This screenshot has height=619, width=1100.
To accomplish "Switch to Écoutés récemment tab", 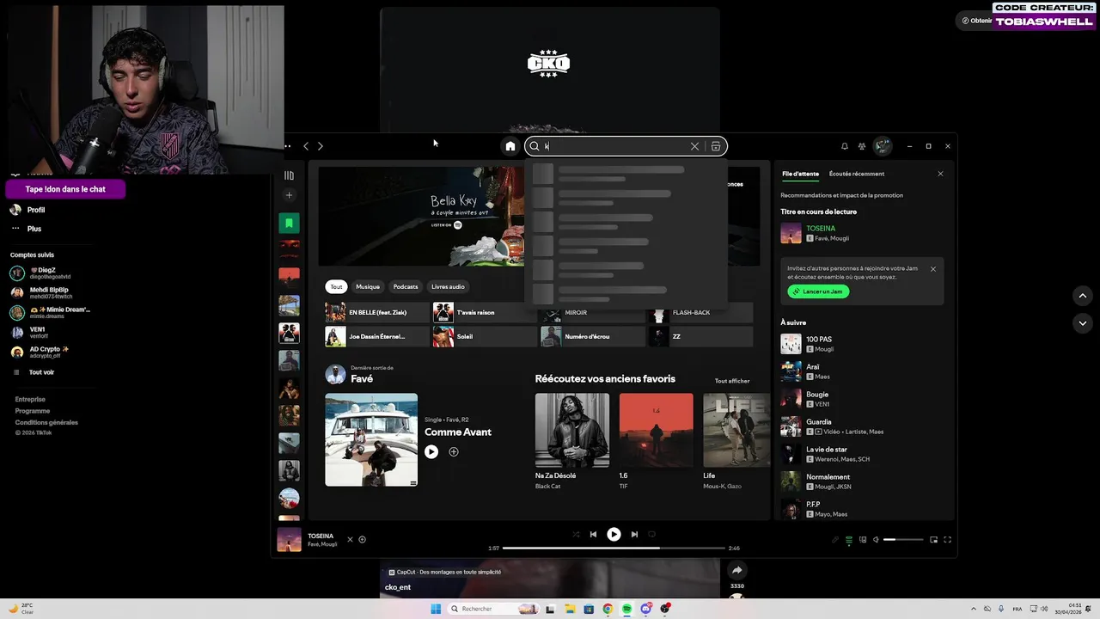I will point(857,174).
